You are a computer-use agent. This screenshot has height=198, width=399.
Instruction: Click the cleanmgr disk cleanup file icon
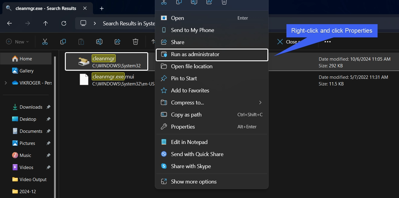[84, 62]
